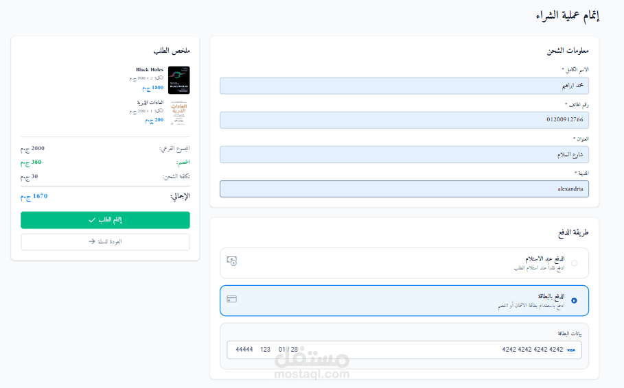Click the الخصم discount label
The width and height of the screenshot is (624, 388).
pyautogui.click(x=183, y=162)
